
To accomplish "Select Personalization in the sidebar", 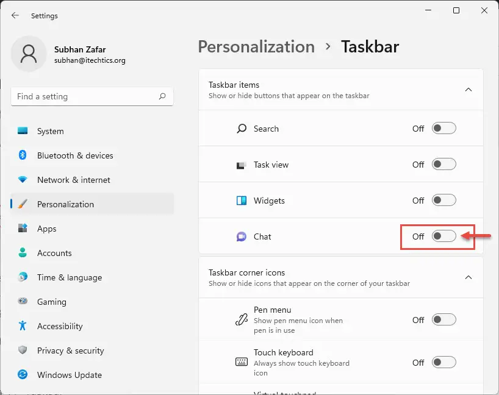I will pyautogui.click(x=92, y=204).
